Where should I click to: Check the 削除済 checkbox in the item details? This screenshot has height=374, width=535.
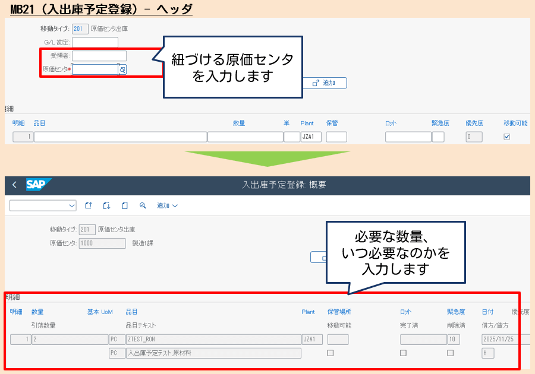tap(450, 353)
